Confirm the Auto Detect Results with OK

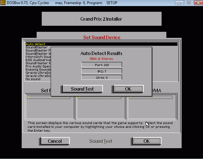[128, 89]
